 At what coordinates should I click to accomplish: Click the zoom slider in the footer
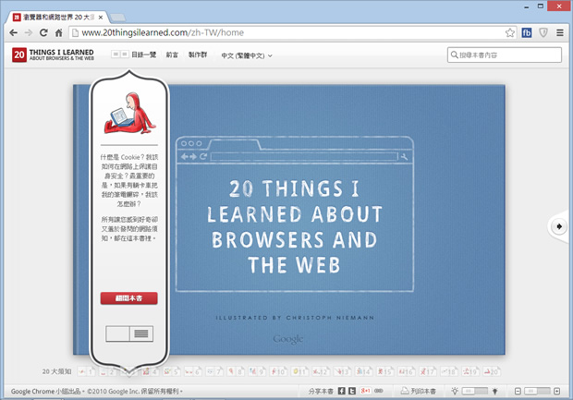[536, 391]
